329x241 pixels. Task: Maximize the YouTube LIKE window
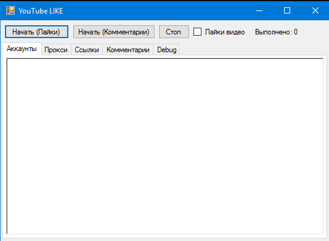click(287, 10)
